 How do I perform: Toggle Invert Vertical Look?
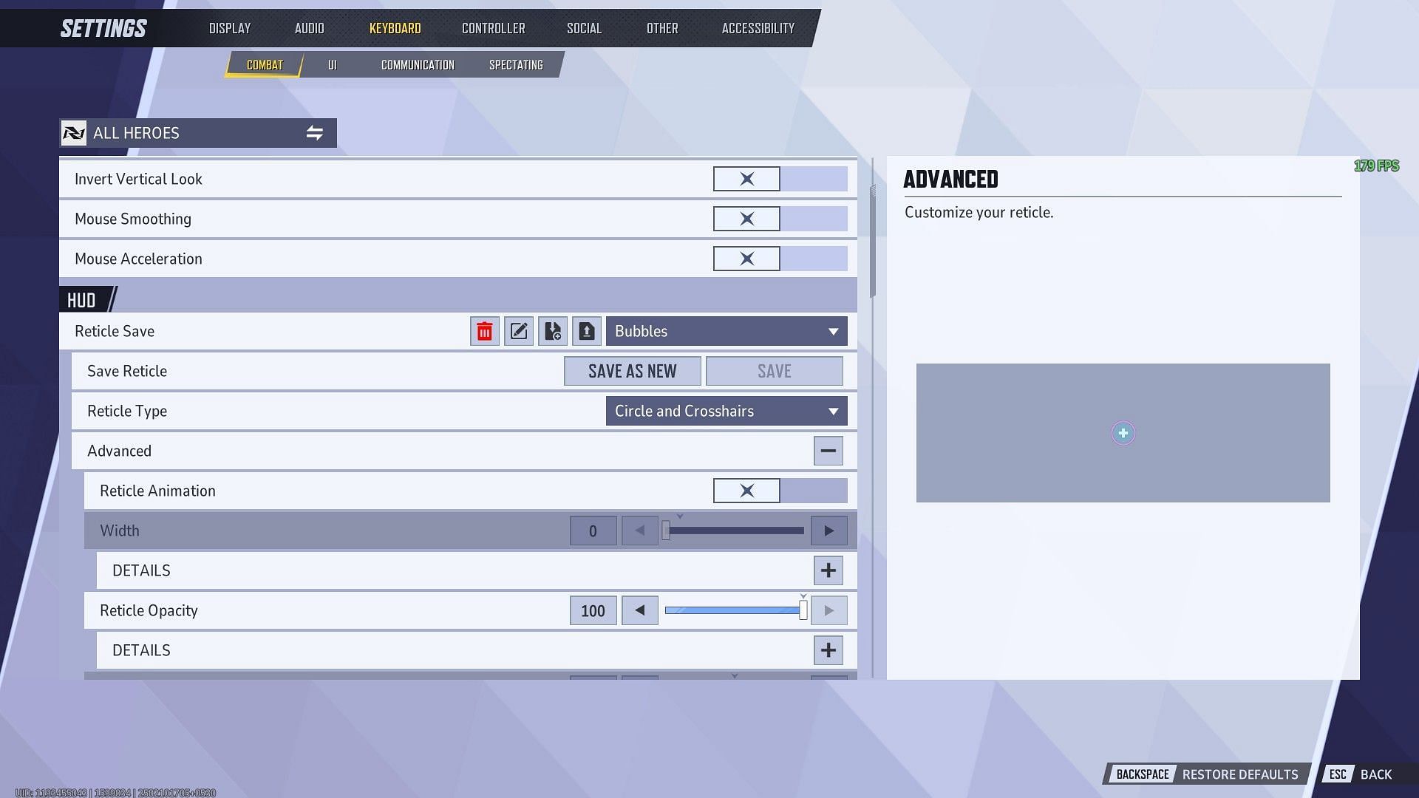coord(780,179)
